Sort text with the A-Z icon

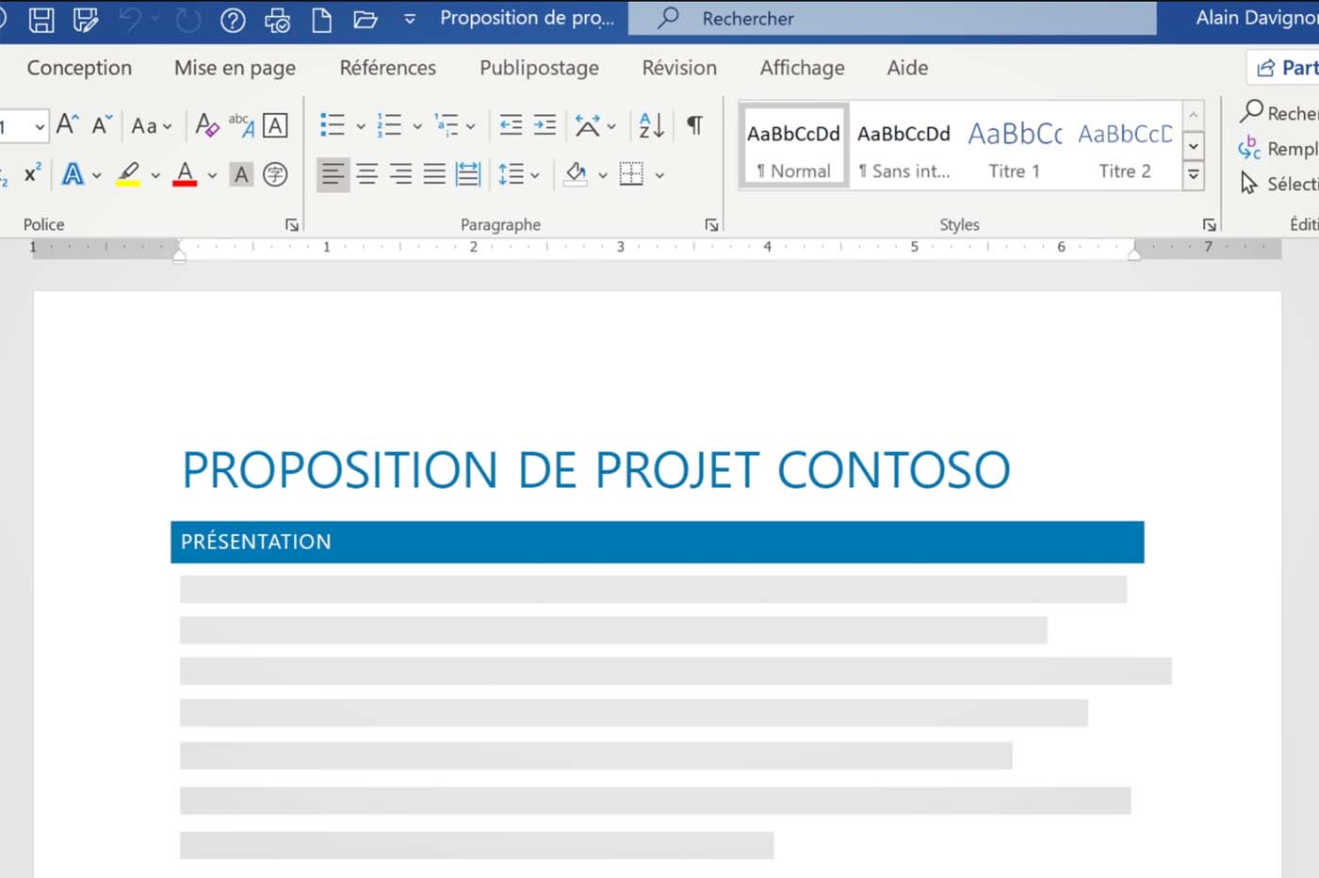click(651, 124)
